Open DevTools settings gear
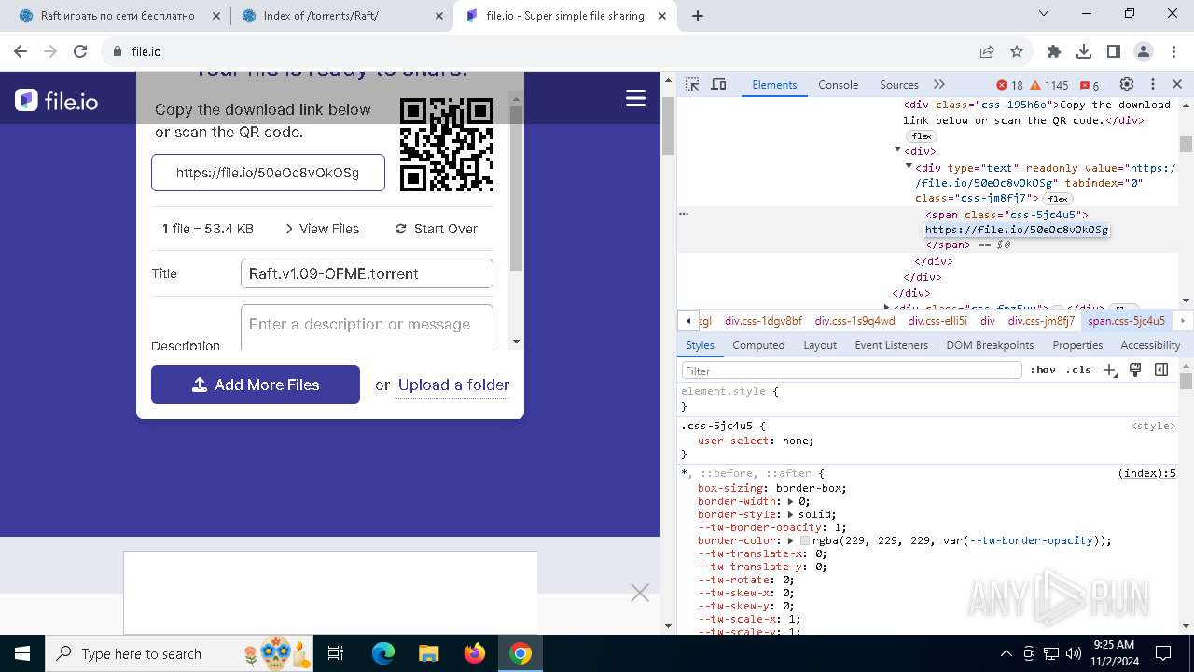 click(x=1127, y=84)
